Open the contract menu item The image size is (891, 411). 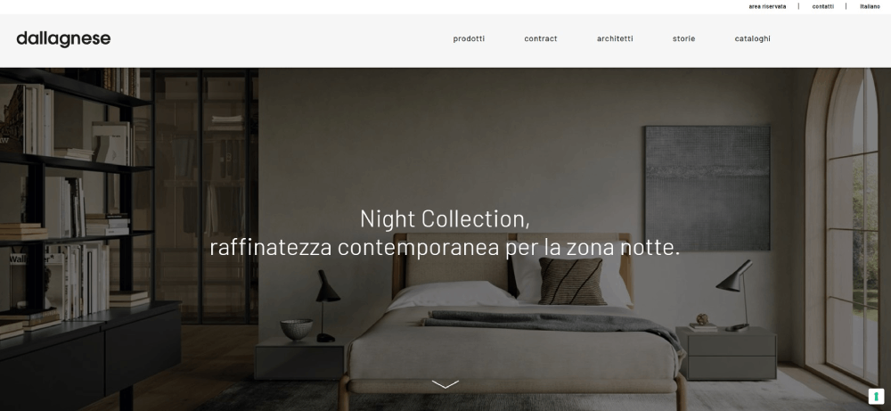(541, 38)
